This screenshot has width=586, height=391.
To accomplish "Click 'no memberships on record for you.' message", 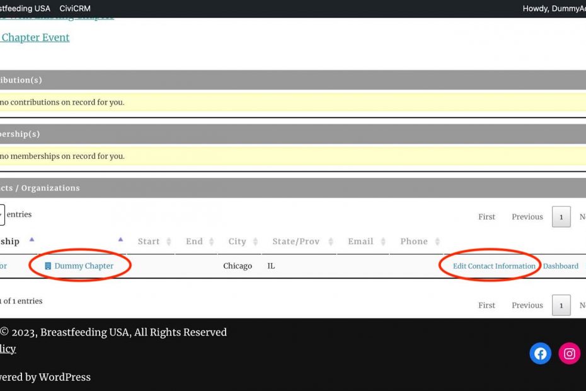I will pyautogui.click(x=62, y=156).
